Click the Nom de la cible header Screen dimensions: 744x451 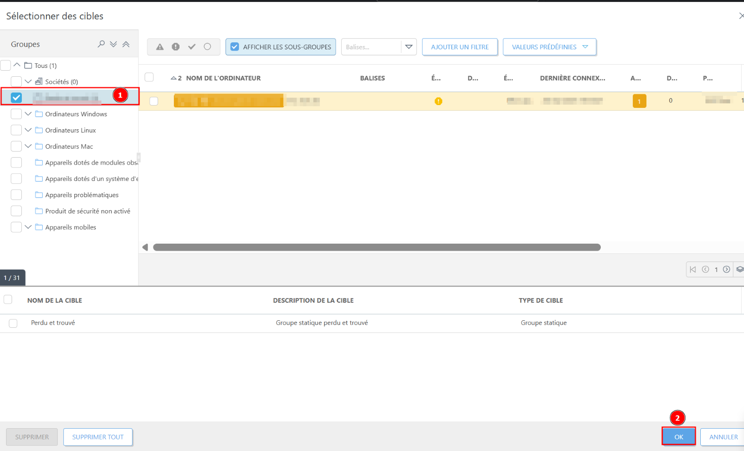click(54, 300)
